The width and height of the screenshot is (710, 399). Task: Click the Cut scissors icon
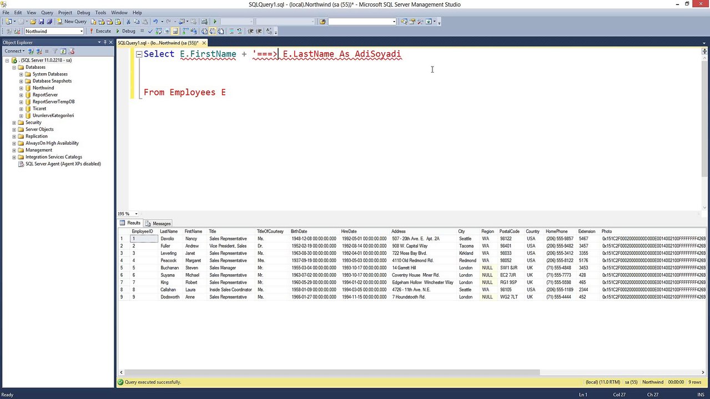[x=128, y=22]
